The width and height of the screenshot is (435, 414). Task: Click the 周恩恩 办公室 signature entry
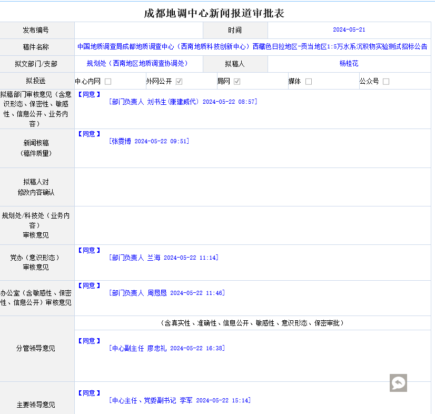click(167, 293)
